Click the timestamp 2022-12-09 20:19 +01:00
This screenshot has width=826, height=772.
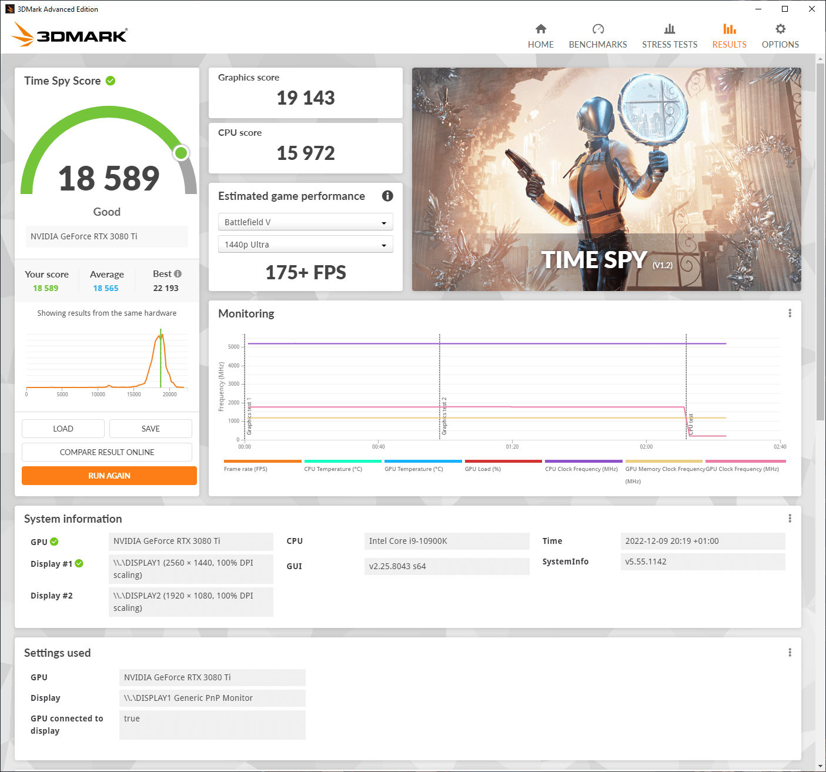[x=703, y=541]
